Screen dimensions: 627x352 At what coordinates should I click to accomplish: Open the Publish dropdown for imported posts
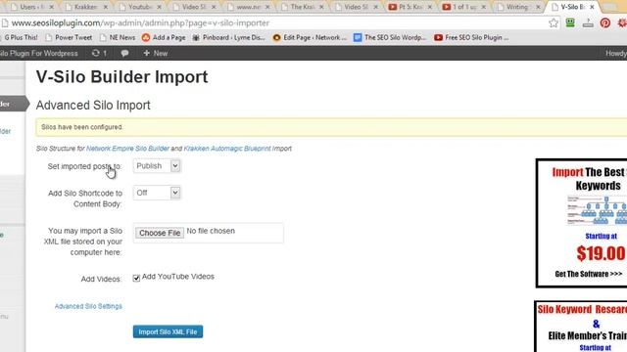point(157,166)
